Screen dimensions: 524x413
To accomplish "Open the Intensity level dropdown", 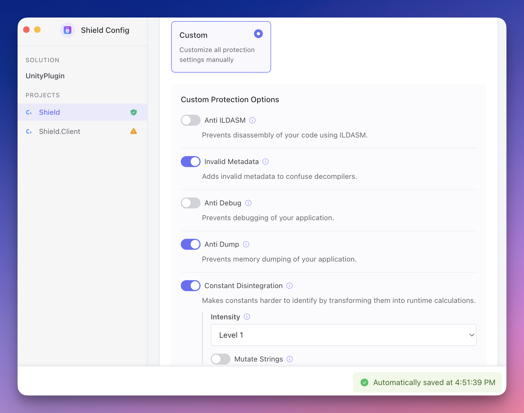I will tap(343, 335).
